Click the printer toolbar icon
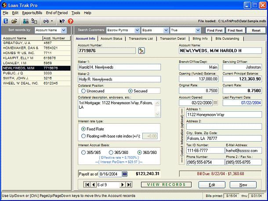 pyautogui.click(x=46, y=21)
